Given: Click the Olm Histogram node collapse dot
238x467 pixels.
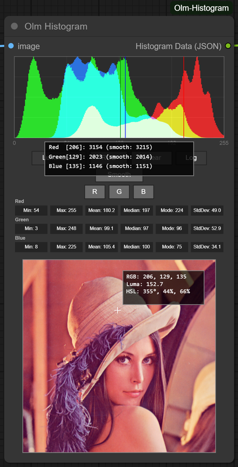Looking at the screenshot, I should [14, 26].
